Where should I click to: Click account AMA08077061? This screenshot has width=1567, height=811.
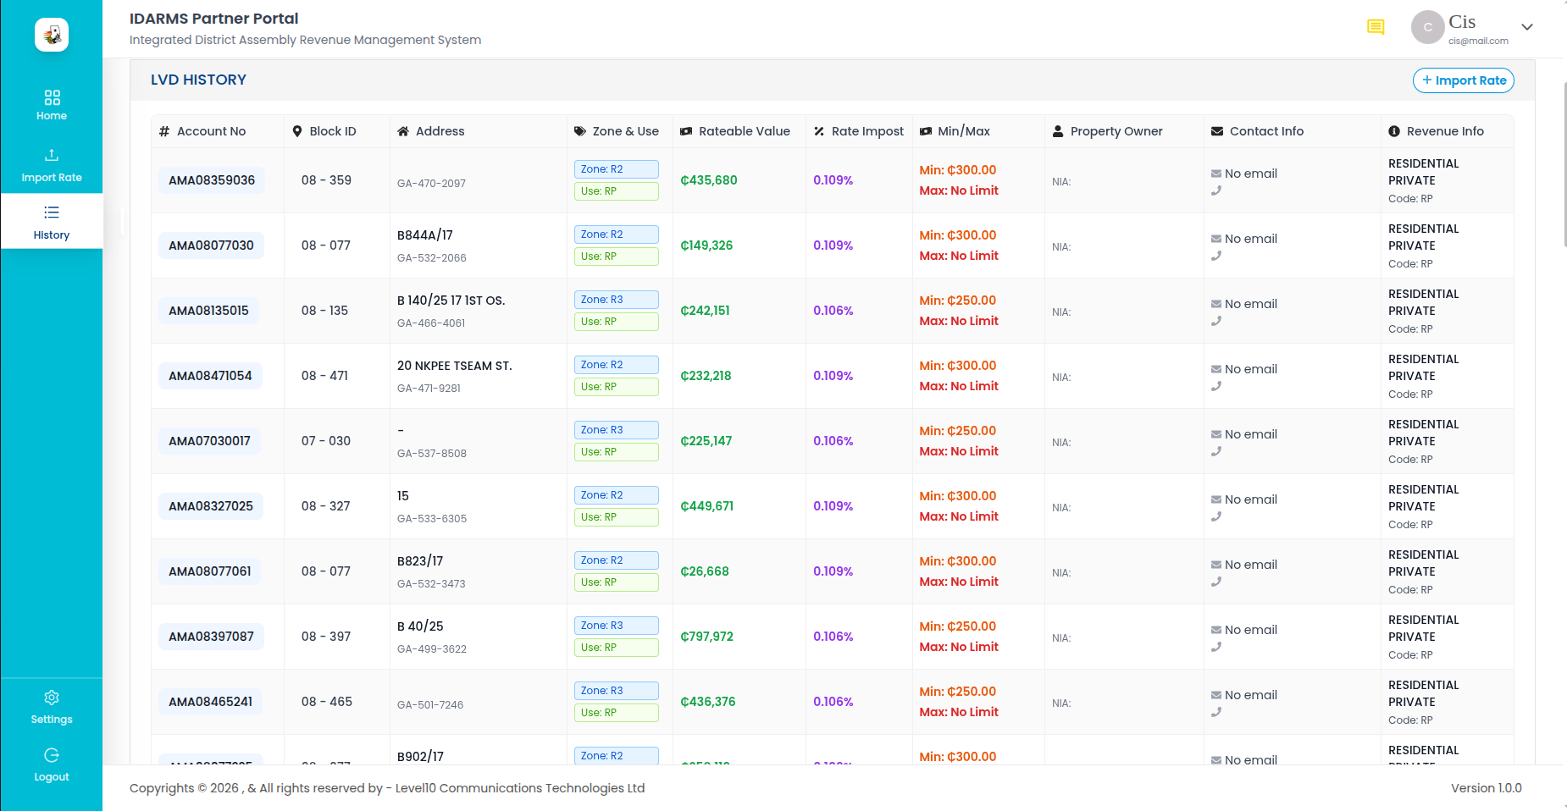[210, 571]
